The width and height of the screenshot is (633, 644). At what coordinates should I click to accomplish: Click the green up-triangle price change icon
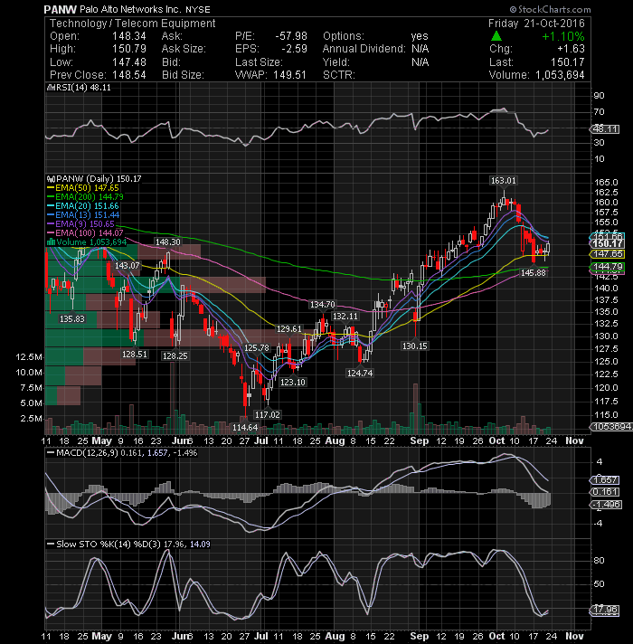coord(496,36)
